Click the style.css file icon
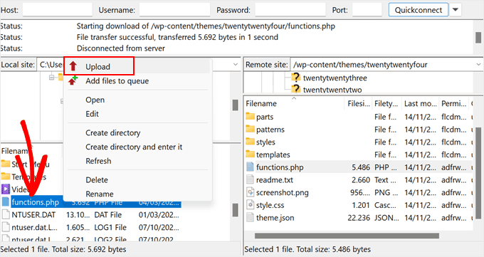The image size is (484, 257). click(250, 205)
